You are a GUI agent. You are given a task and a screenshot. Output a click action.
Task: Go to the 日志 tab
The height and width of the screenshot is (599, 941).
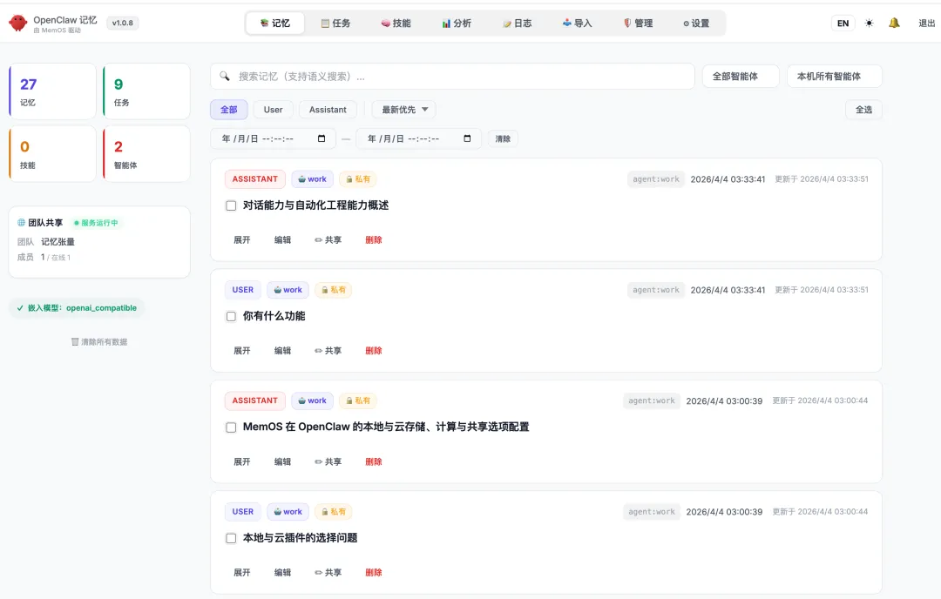click(x=518, y=24)
